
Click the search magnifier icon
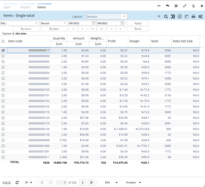[x=166, y=17]
